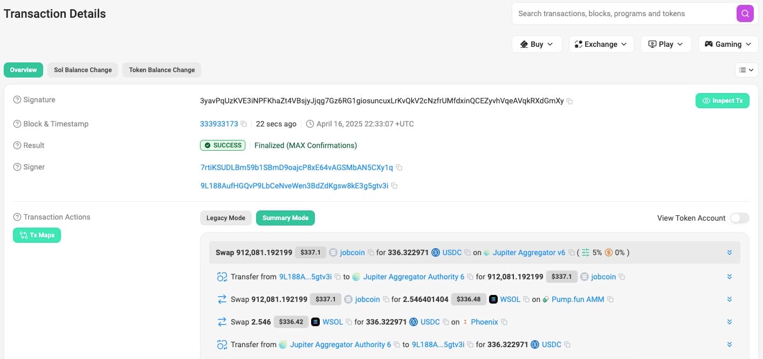Switch to Token Balance Change tab
763x359 pixels.
[162, 70]
